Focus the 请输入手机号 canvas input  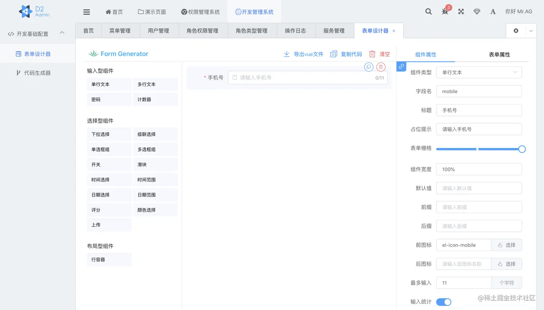click(308, 78)
